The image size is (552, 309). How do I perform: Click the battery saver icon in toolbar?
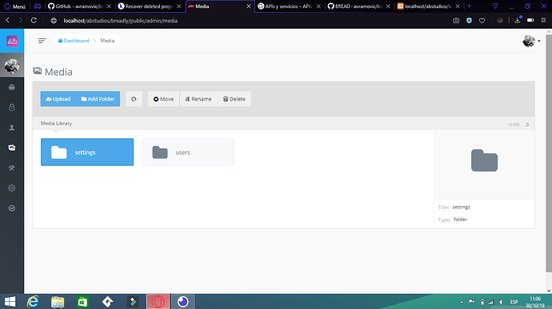pos(530,21)
